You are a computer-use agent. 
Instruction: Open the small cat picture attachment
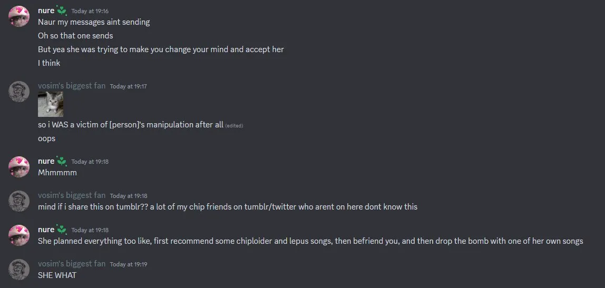(x=51, y=104)
